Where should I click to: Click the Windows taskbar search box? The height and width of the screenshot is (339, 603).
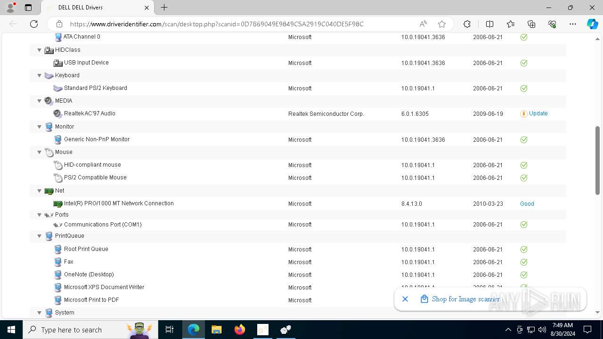click(x=90, y=330)
